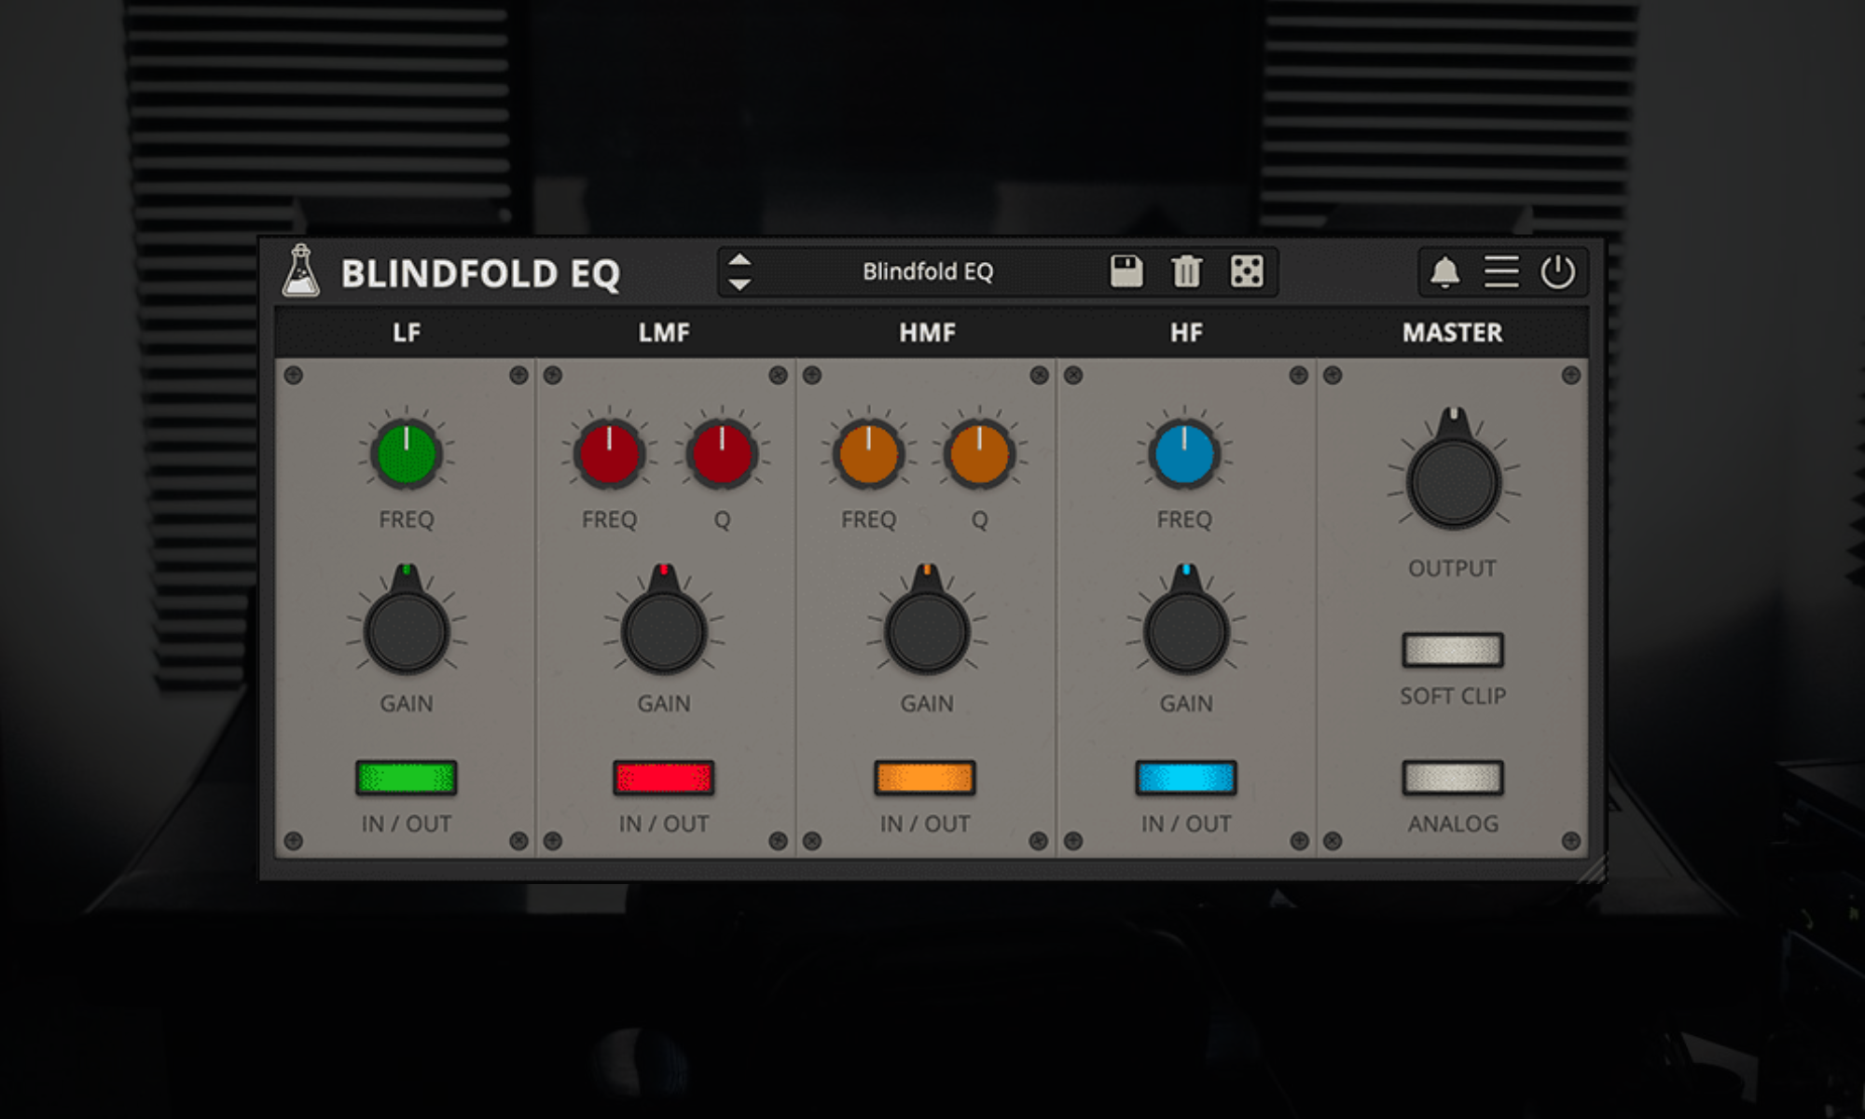Turn on ANALOG mode
Screen dimensions: 1865x1119
click(x=1453, y=777)
